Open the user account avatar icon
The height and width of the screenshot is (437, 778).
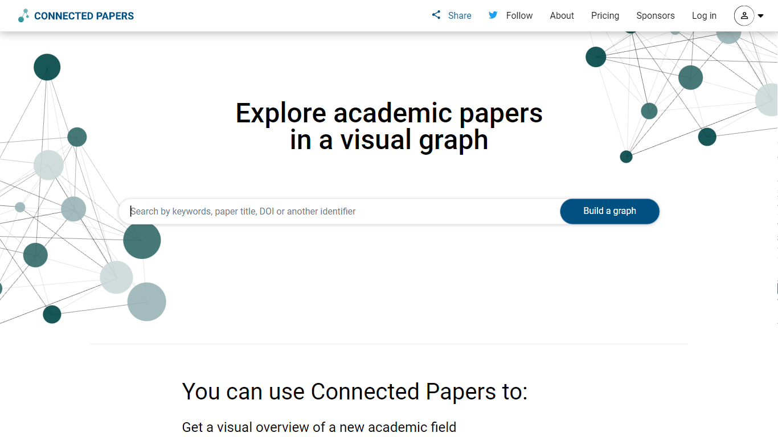[744, 16]
